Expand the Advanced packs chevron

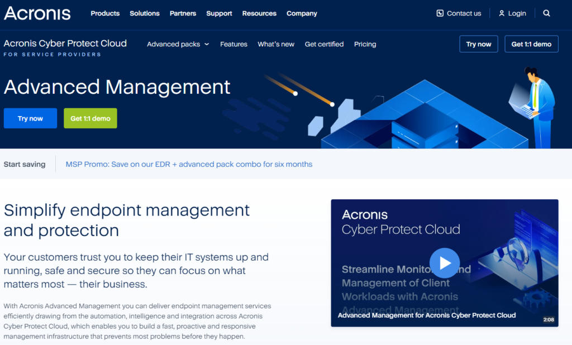coord(207,44)
